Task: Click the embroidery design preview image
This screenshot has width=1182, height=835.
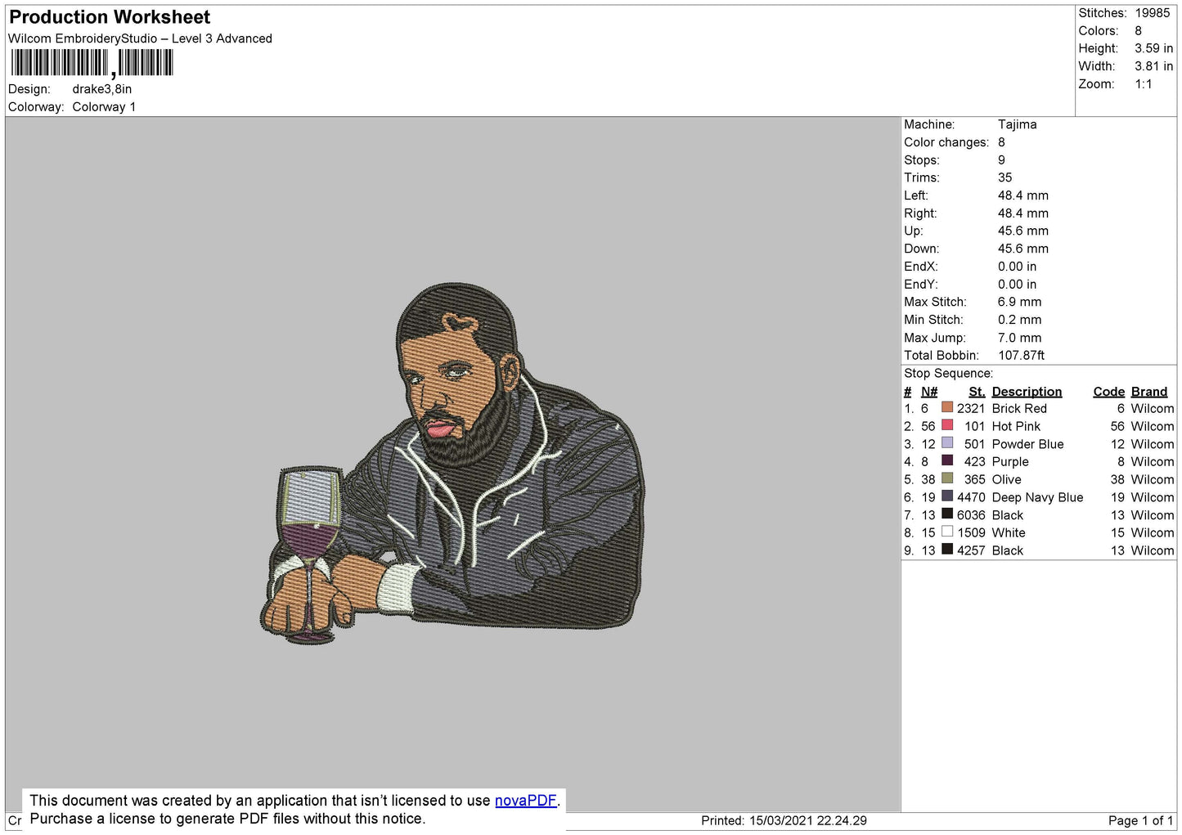Action: coord(452,464)
